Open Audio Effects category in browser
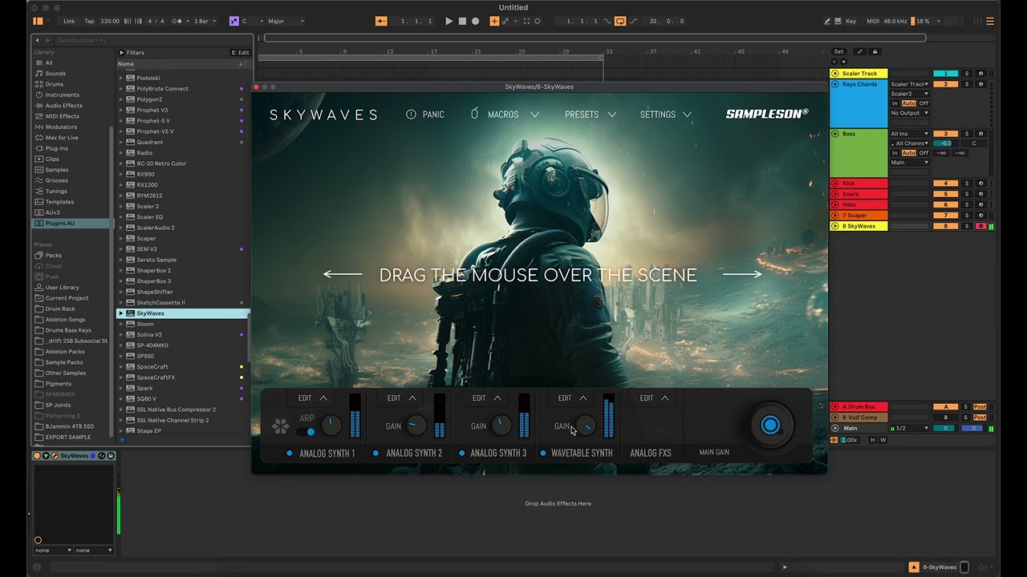Screen dimensions: 1027x577 point(63,106)
